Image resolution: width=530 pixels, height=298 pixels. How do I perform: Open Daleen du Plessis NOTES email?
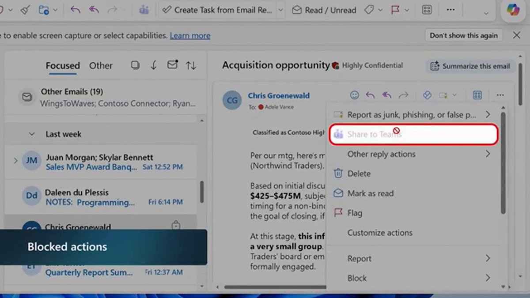click(100, 197)
